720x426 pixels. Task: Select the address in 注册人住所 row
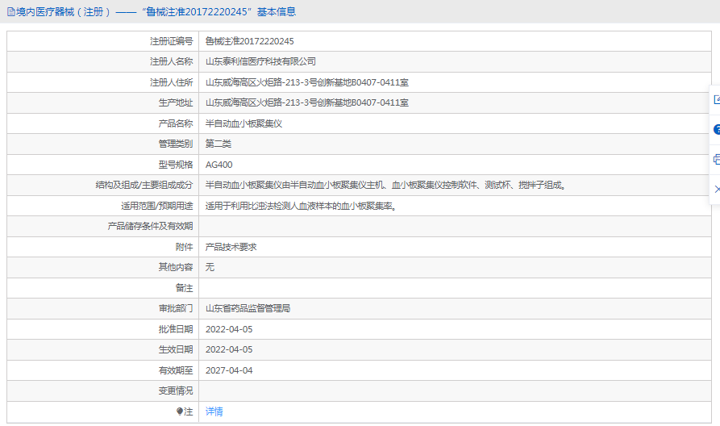pos(306,83)
